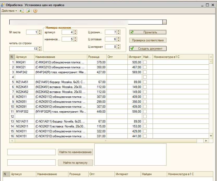Viewport: 217px width, 181px height.
Task: Click Создать документ with green checkmark
Action: (x=148, y=49)
